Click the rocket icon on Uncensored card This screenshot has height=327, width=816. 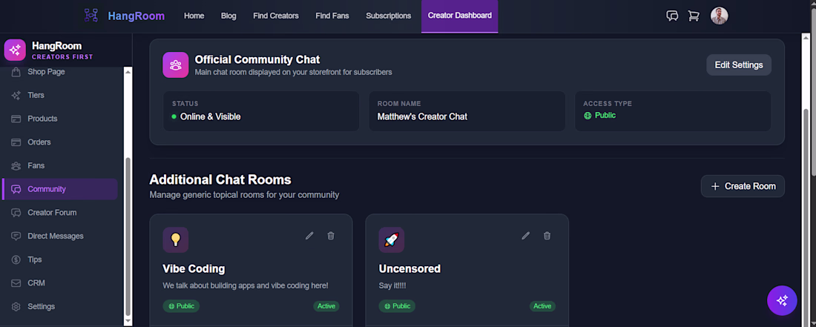(391, 240)
